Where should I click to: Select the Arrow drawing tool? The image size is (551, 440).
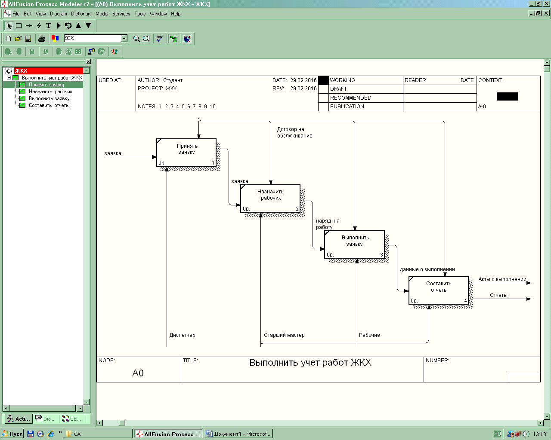[x=29, y=26]
